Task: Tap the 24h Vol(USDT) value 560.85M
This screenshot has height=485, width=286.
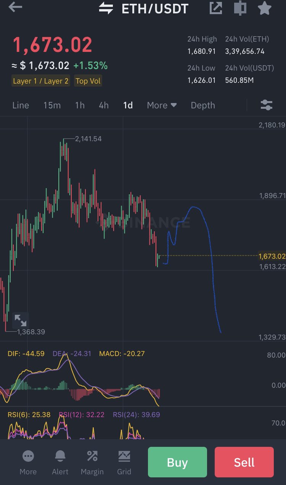Action: 239,80
